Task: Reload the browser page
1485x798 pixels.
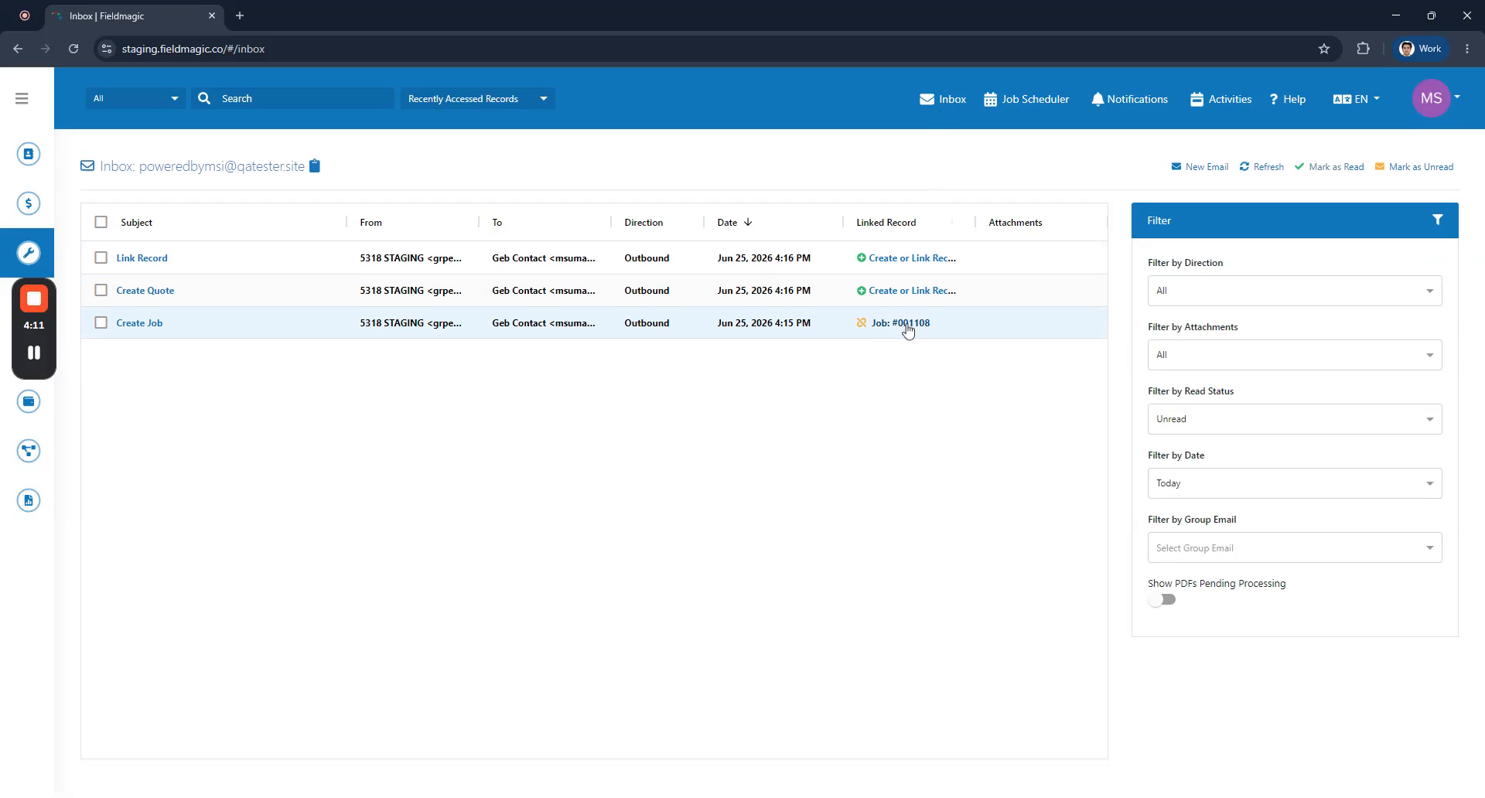Action: [73, 49]
